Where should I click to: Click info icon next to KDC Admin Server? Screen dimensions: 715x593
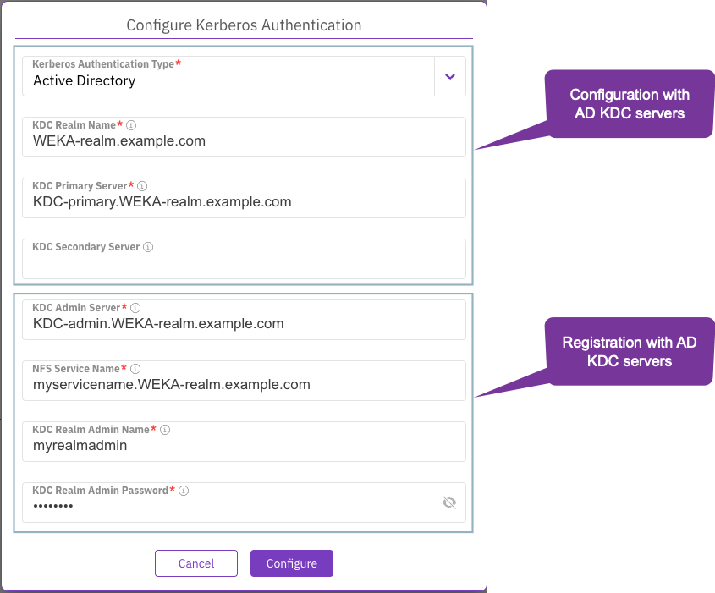click(x=135, y=308)
